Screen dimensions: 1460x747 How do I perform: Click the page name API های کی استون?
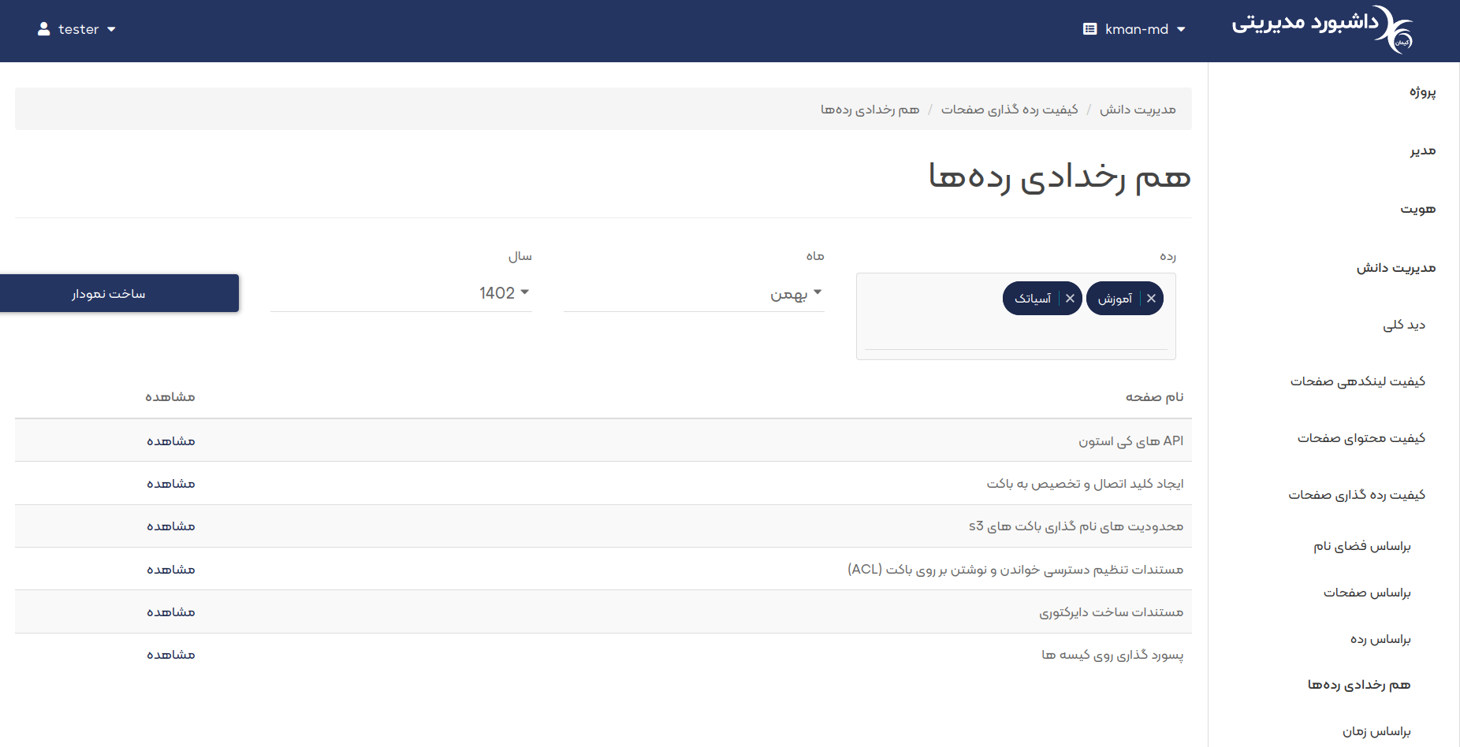1131,441
